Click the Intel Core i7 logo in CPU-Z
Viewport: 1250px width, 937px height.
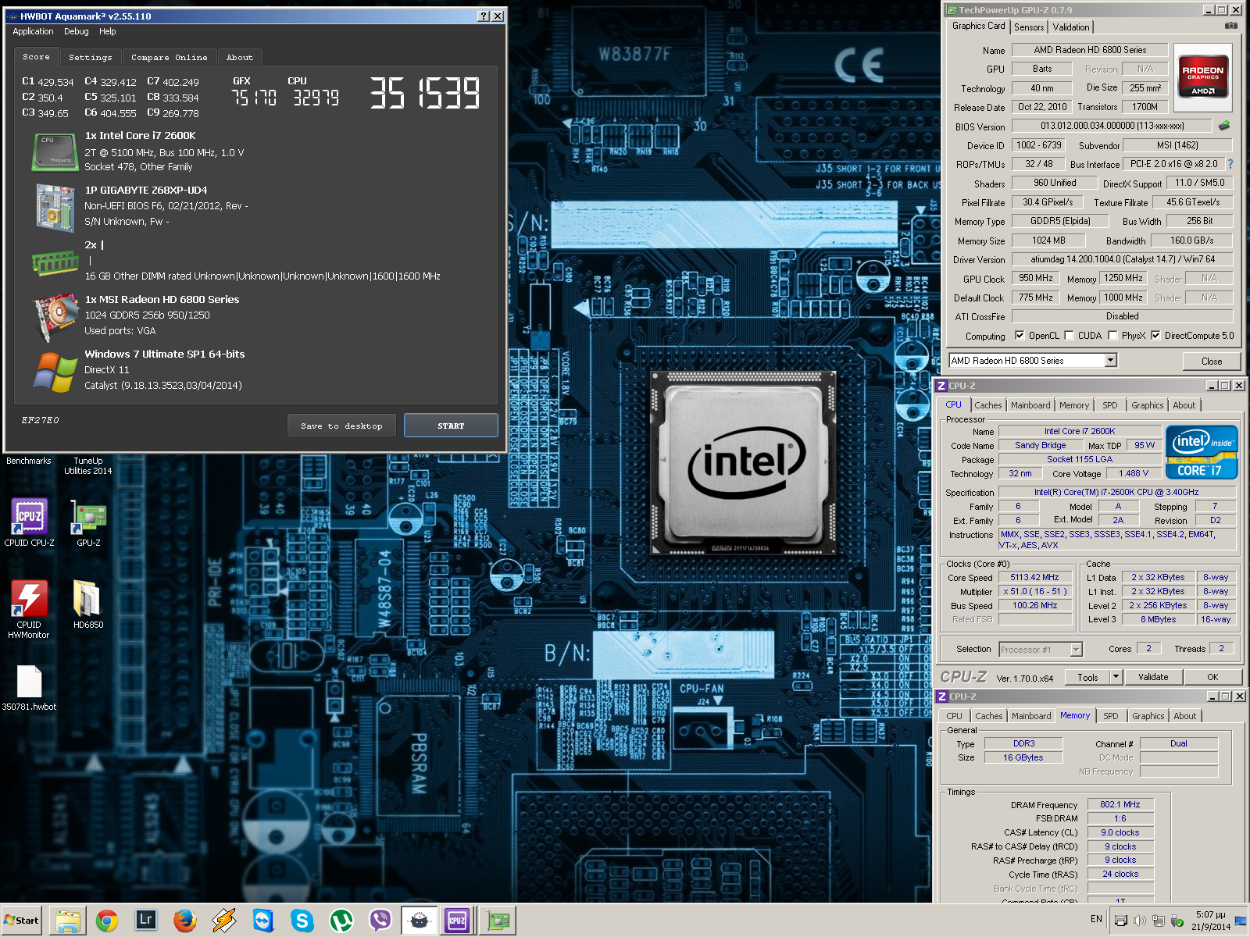pos(1202,451)
